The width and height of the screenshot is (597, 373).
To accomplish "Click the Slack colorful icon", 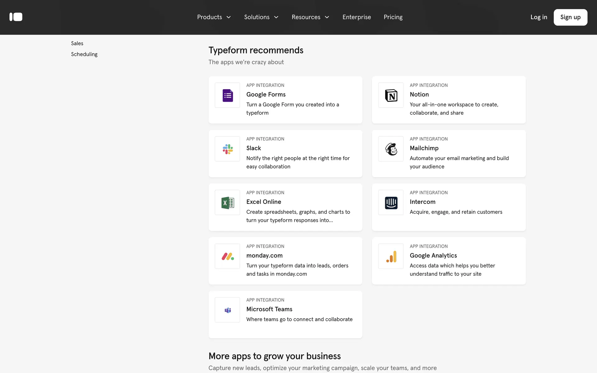I will coord(227,149).
